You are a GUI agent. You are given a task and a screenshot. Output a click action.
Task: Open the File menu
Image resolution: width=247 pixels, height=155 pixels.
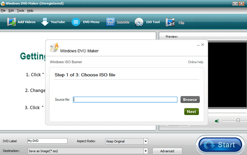[x=3, y=11]
